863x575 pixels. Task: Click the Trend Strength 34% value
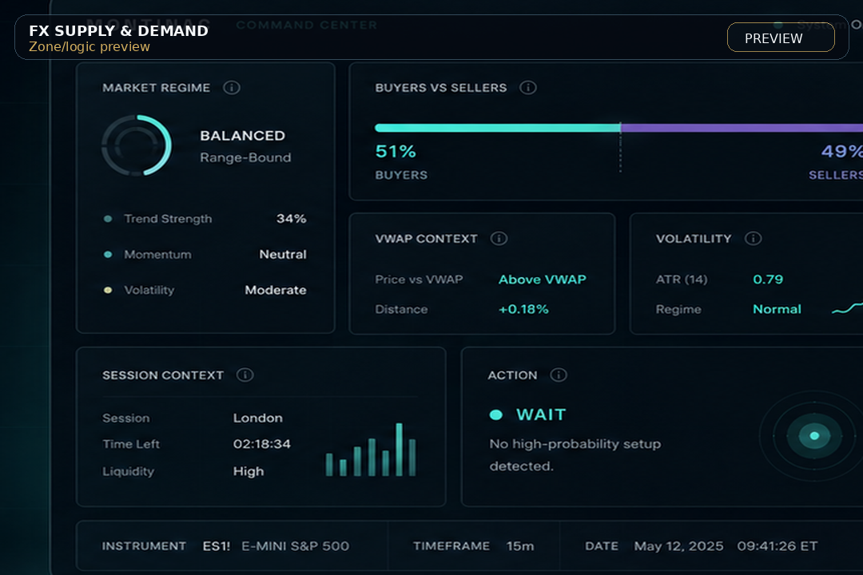tap(291, 219)
